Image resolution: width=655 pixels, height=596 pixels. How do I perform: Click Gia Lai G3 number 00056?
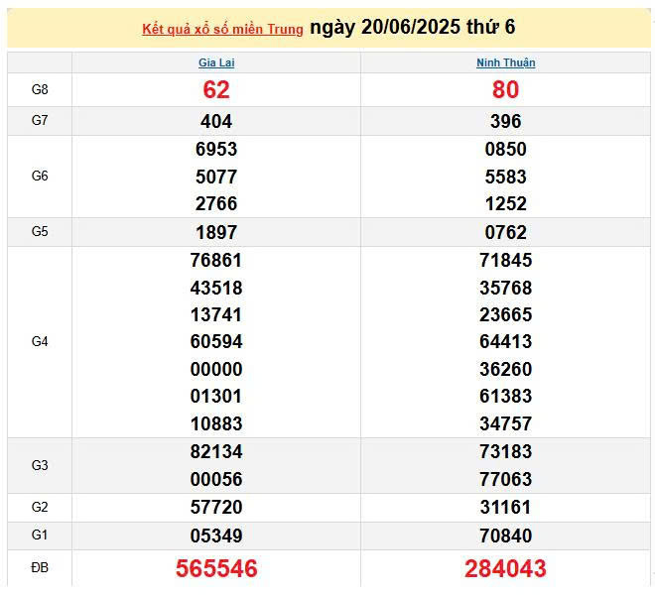click(x=216, y=479)
